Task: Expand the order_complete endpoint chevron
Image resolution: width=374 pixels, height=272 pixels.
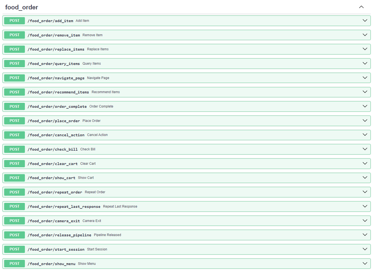Action: pyautogui.click(x=365, y=106)
